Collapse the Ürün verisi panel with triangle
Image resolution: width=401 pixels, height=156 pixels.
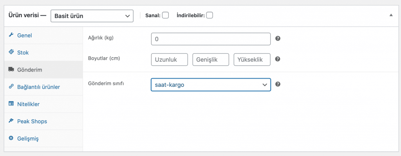tap(391, 15)
